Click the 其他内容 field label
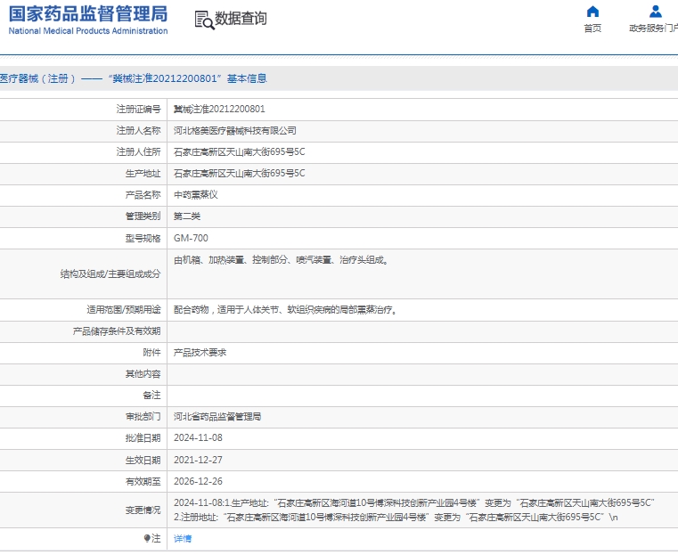Image resolution: width=678 pixels, height=555 pixels. tap(143, 374)
